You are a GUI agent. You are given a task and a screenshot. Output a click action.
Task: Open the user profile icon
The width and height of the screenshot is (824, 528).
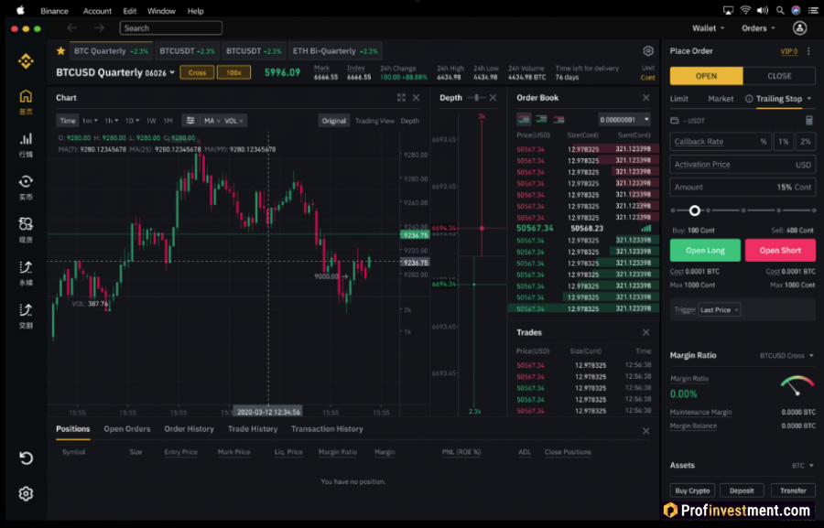(x=800, y=28)
